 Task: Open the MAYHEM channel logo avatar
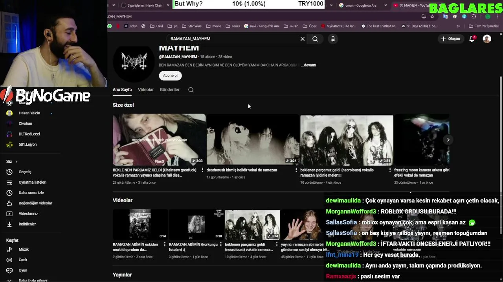click(134, 61)
